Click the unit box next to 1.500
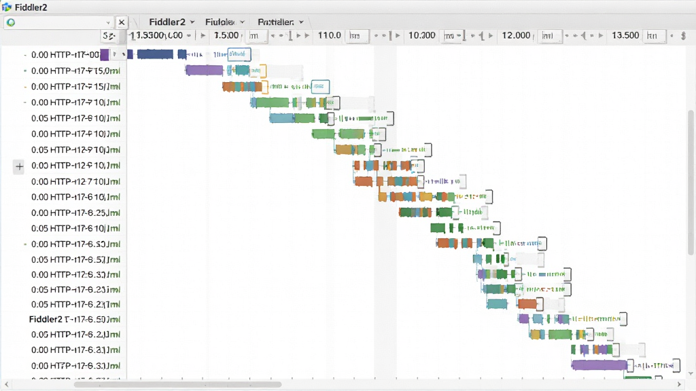 click(258, 36)
